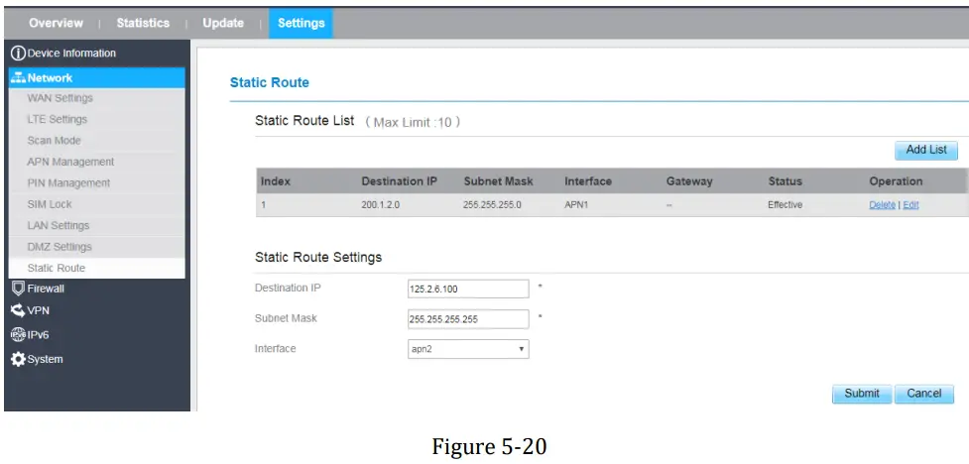Click the Device Information info icon
Viewport: 969px width, 464px height.
tap(19, 54)
